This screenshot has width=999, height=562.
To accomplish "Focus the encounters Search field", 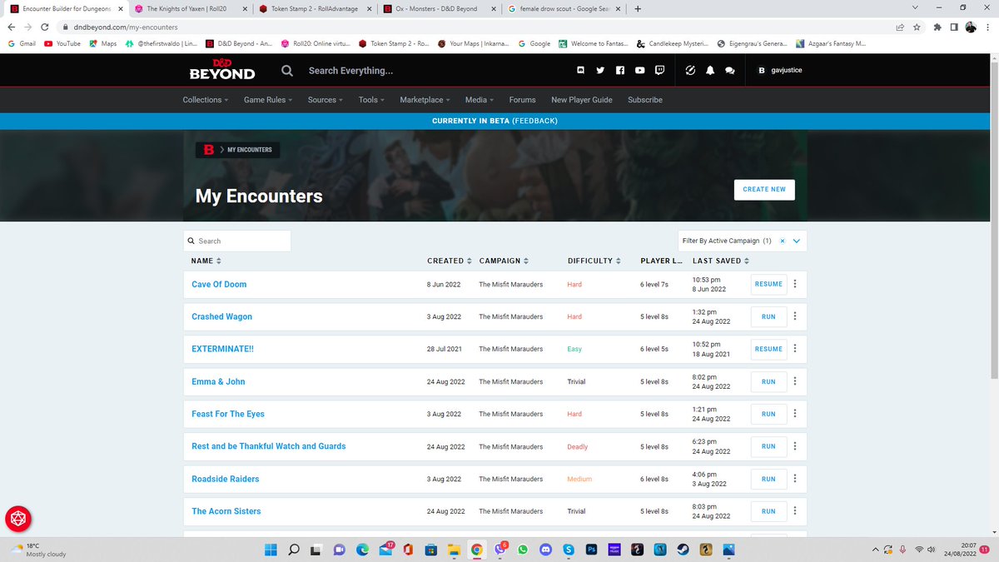I will coord(237,241).
